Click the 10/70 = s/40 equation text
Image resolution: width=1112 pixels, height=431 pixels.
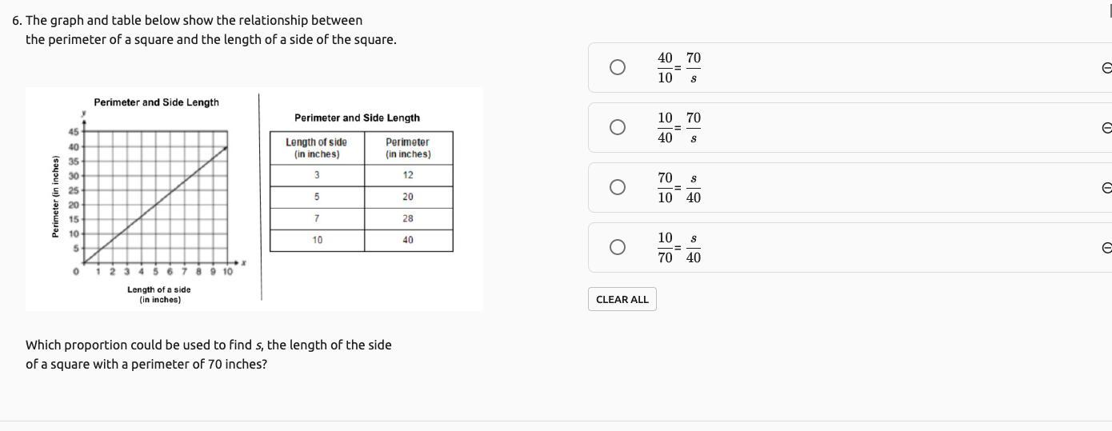(678, 248)
